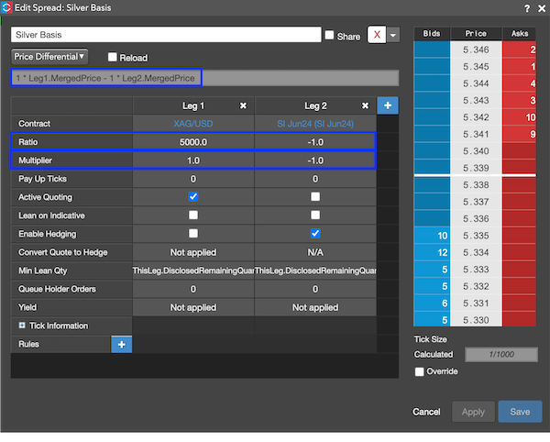This screenshot has width=550, height=442.
Task: Remove Leg 1 with its X icon
Action: 243,105
